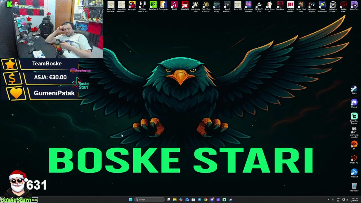The width and height of the screenshot is (361, 203).
Task: Open Steam desktop shortcut on right side
Action: pos(354,90)
